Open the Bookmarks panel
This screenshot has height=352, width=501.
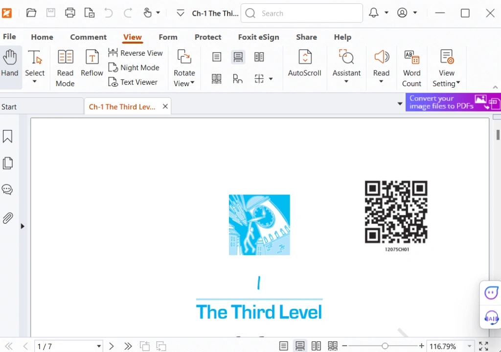tap(8, 136)
